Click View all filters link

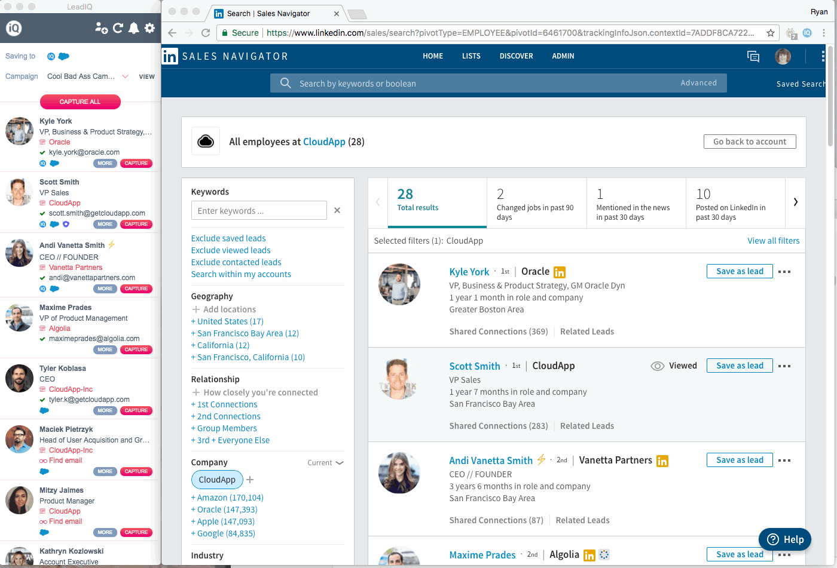tap(773, 241)
